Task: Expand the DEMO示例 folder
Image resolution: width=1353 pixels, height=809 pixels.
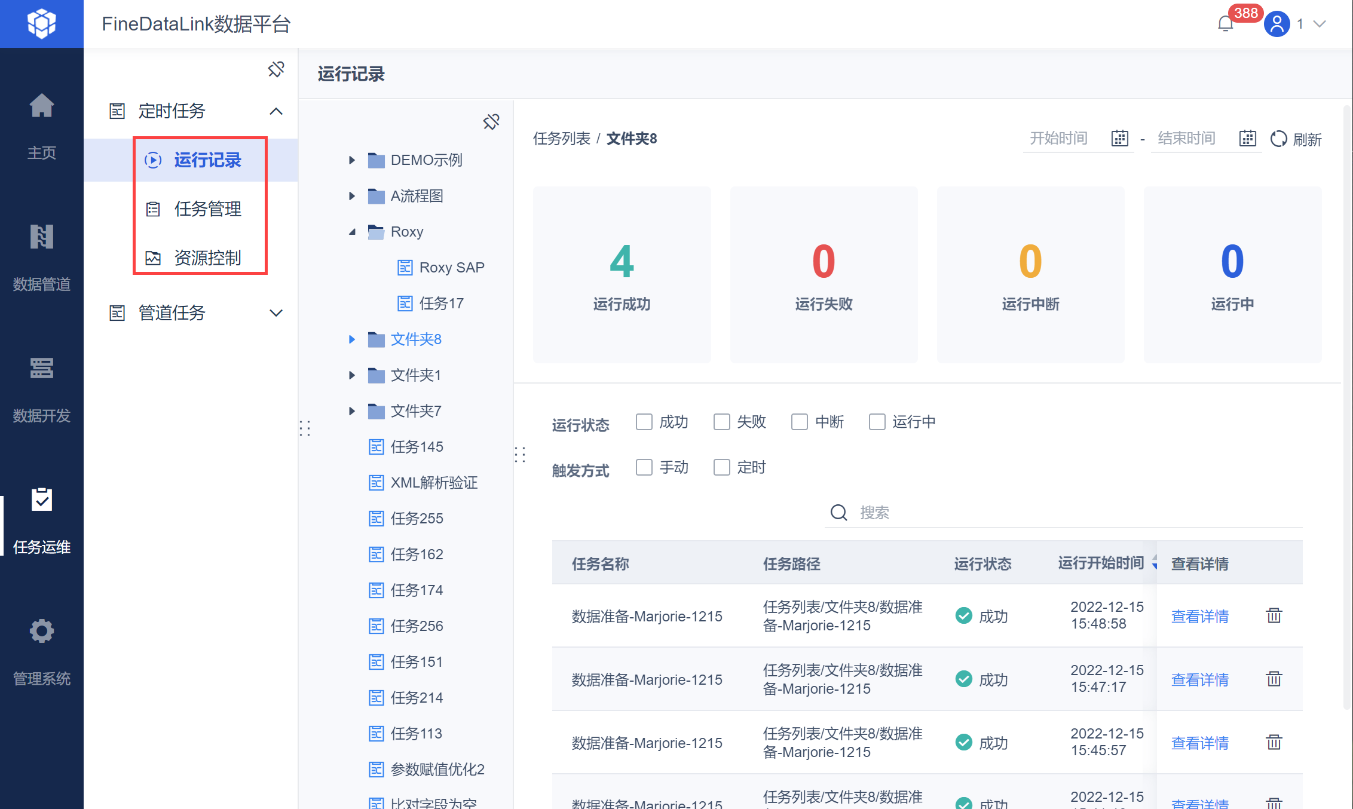Action: click(352, 160)
